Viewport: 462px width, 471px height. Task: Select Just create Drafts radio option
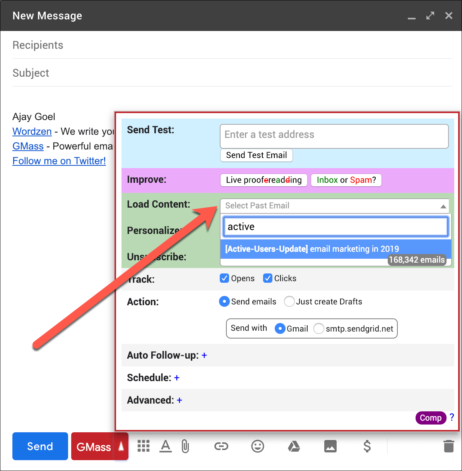coord(289,301)
